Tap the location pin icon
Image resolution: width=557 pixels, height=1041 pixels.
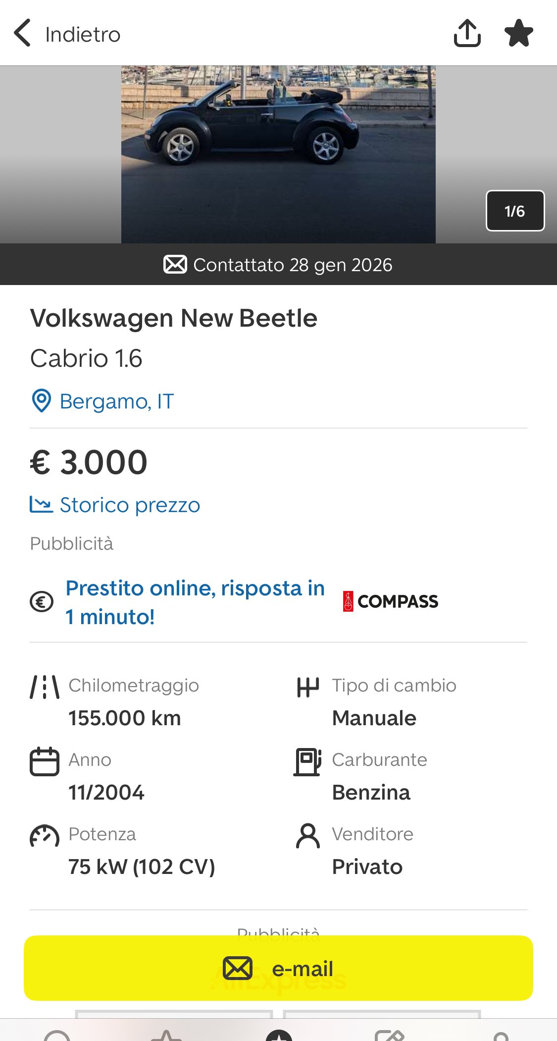42,401
